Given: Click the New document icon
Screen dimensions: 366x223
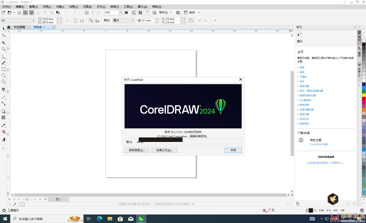Looking at the screenshot, I should 3,13.
